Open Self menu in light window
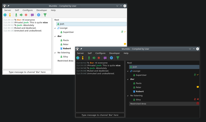206x122 pixels. pos(17,10)
